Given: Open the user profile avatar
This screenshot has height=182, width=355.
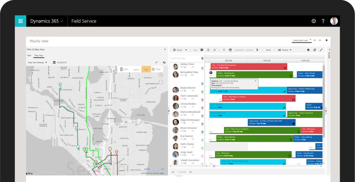Looking at the screenshot, I should (x=334, y=21).
